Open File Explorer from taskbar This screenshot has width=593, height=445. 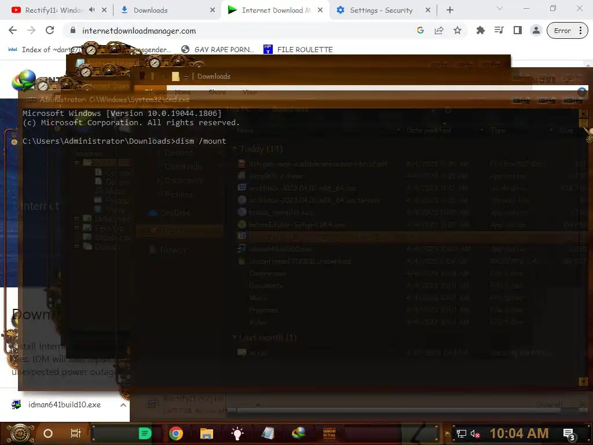point(207,433)
